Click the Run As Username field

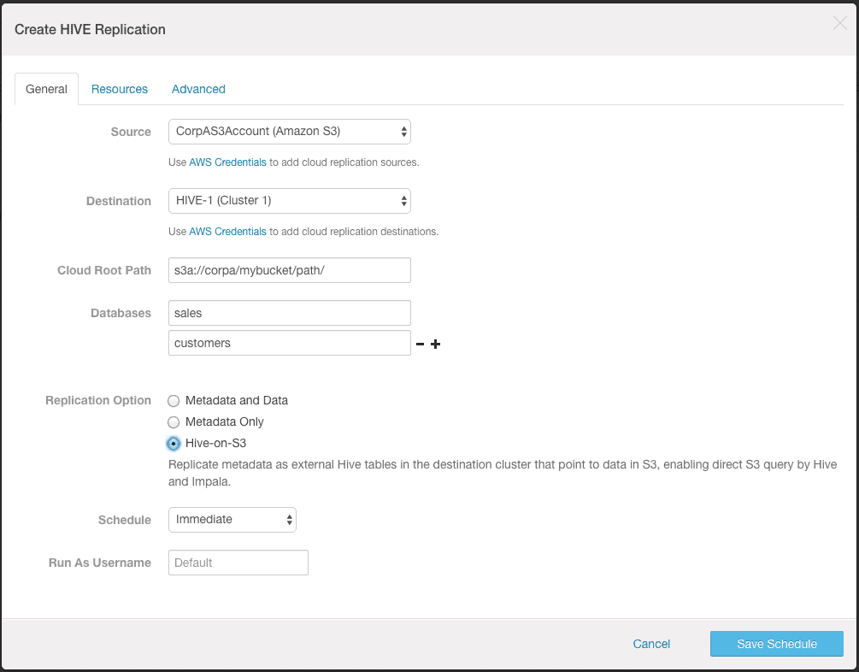point(238,563)
